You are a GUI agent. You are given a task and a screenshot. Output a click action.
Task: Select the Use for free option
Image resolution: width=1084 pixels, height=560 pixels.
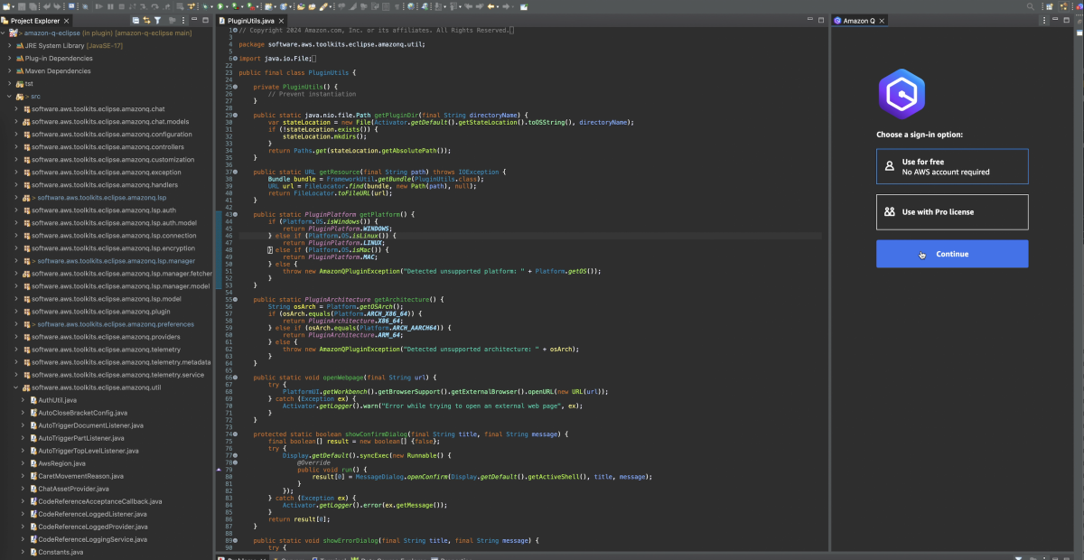pos(951,167)
